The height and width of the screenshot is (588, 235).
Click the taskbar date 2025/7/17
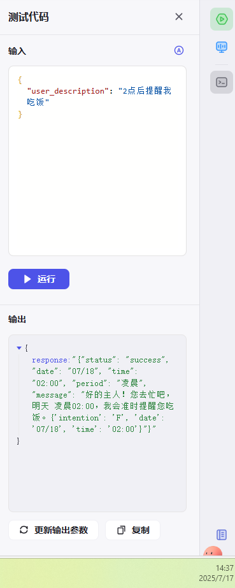217,578
